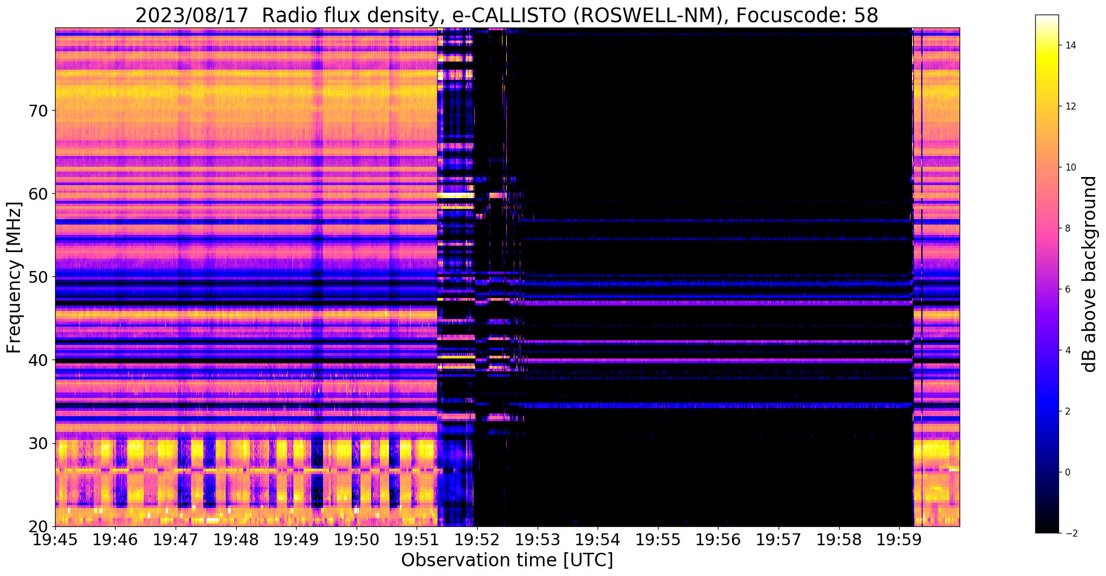Image resolution: width=1106 pixels, height=576 pixels.
Task: Click the 19:51 time tick label
Action: pos(417,539)
